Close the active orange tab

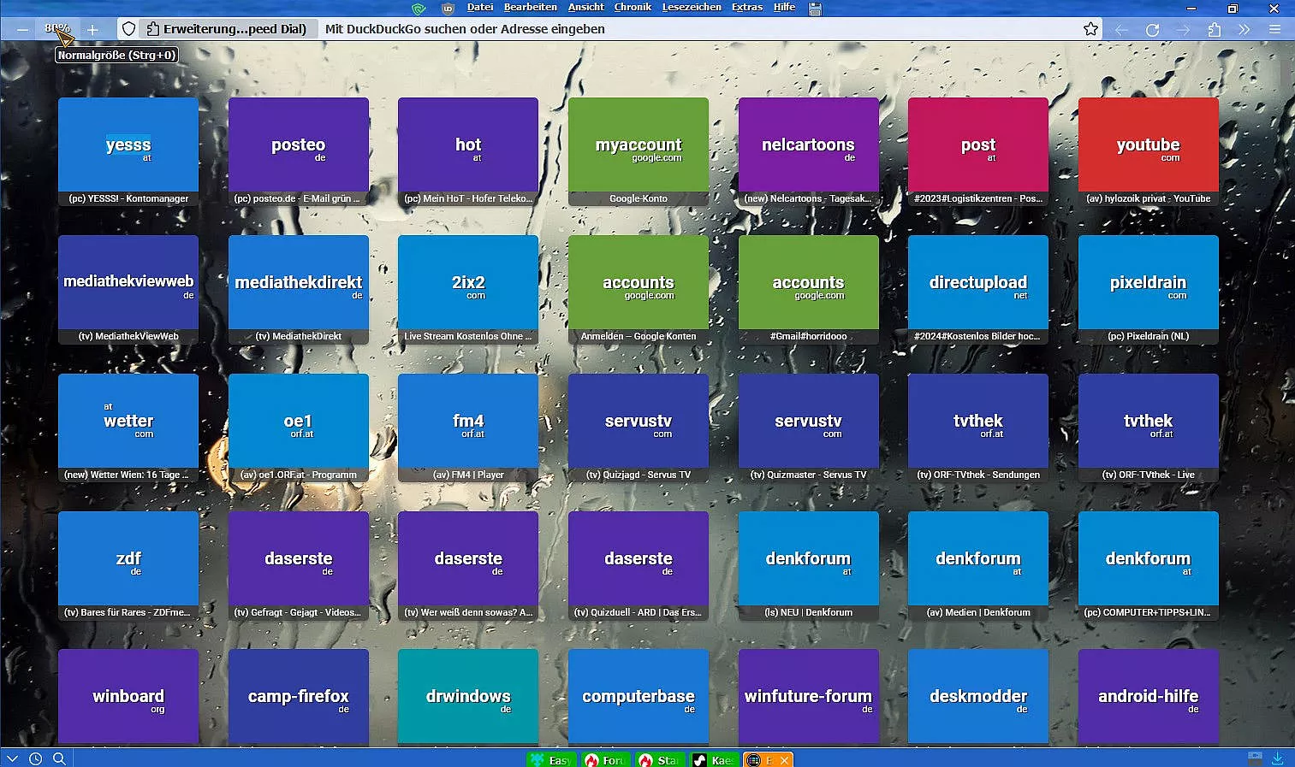pos(784,760)
